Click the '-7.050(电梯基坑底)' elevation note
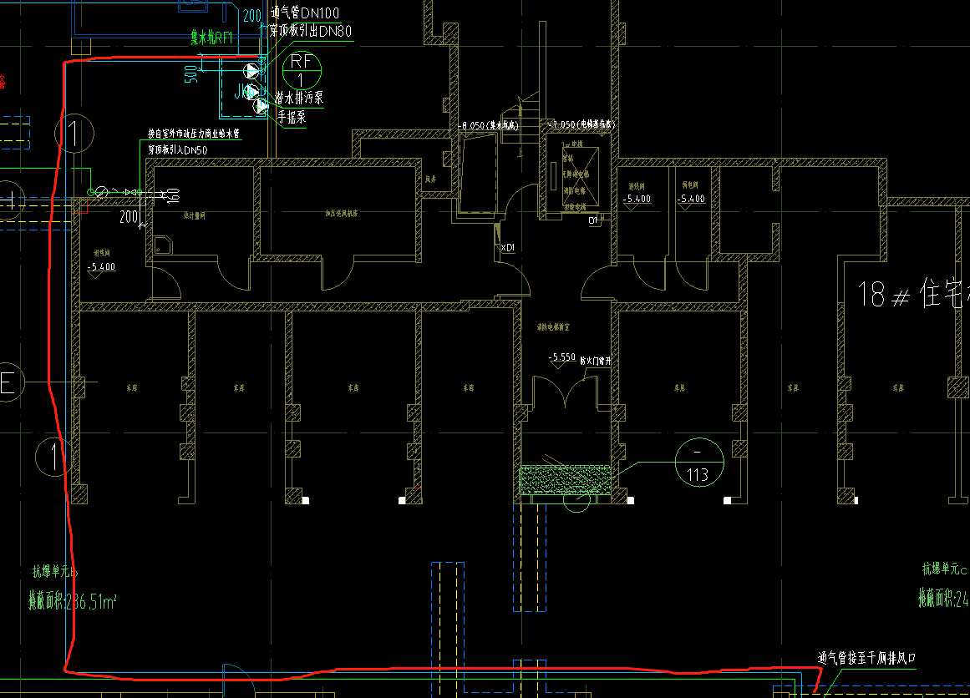This screenshot has height=698, width=970. pos(581,124)
